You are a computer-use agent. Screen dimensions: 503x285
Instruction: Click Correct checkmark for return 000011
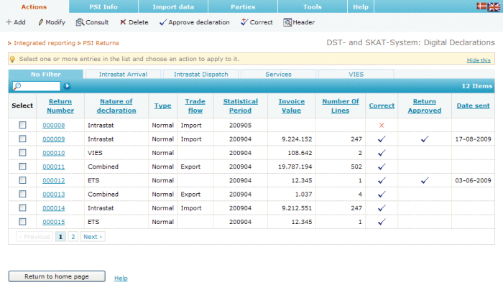382,167
